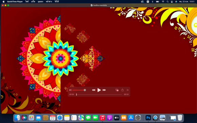Open Finder from the Dock
Viewport: 197px width, 123px height.
pyautogui.click(x=17, y=118)
